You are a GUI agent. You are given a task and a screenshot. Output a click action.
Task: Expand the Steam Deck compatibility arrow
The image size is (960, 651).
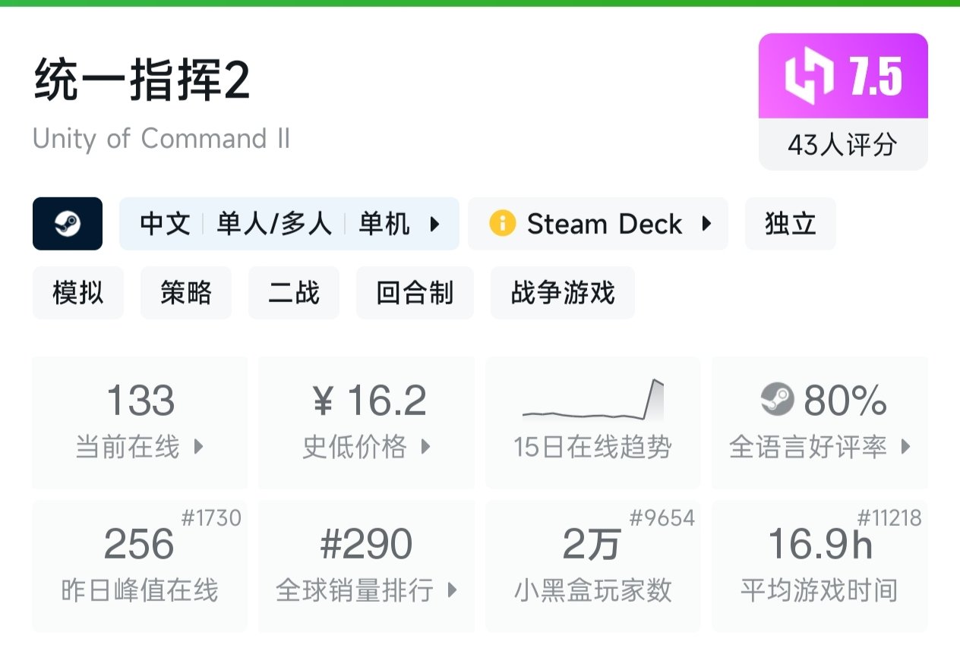(x=707, y=224)
